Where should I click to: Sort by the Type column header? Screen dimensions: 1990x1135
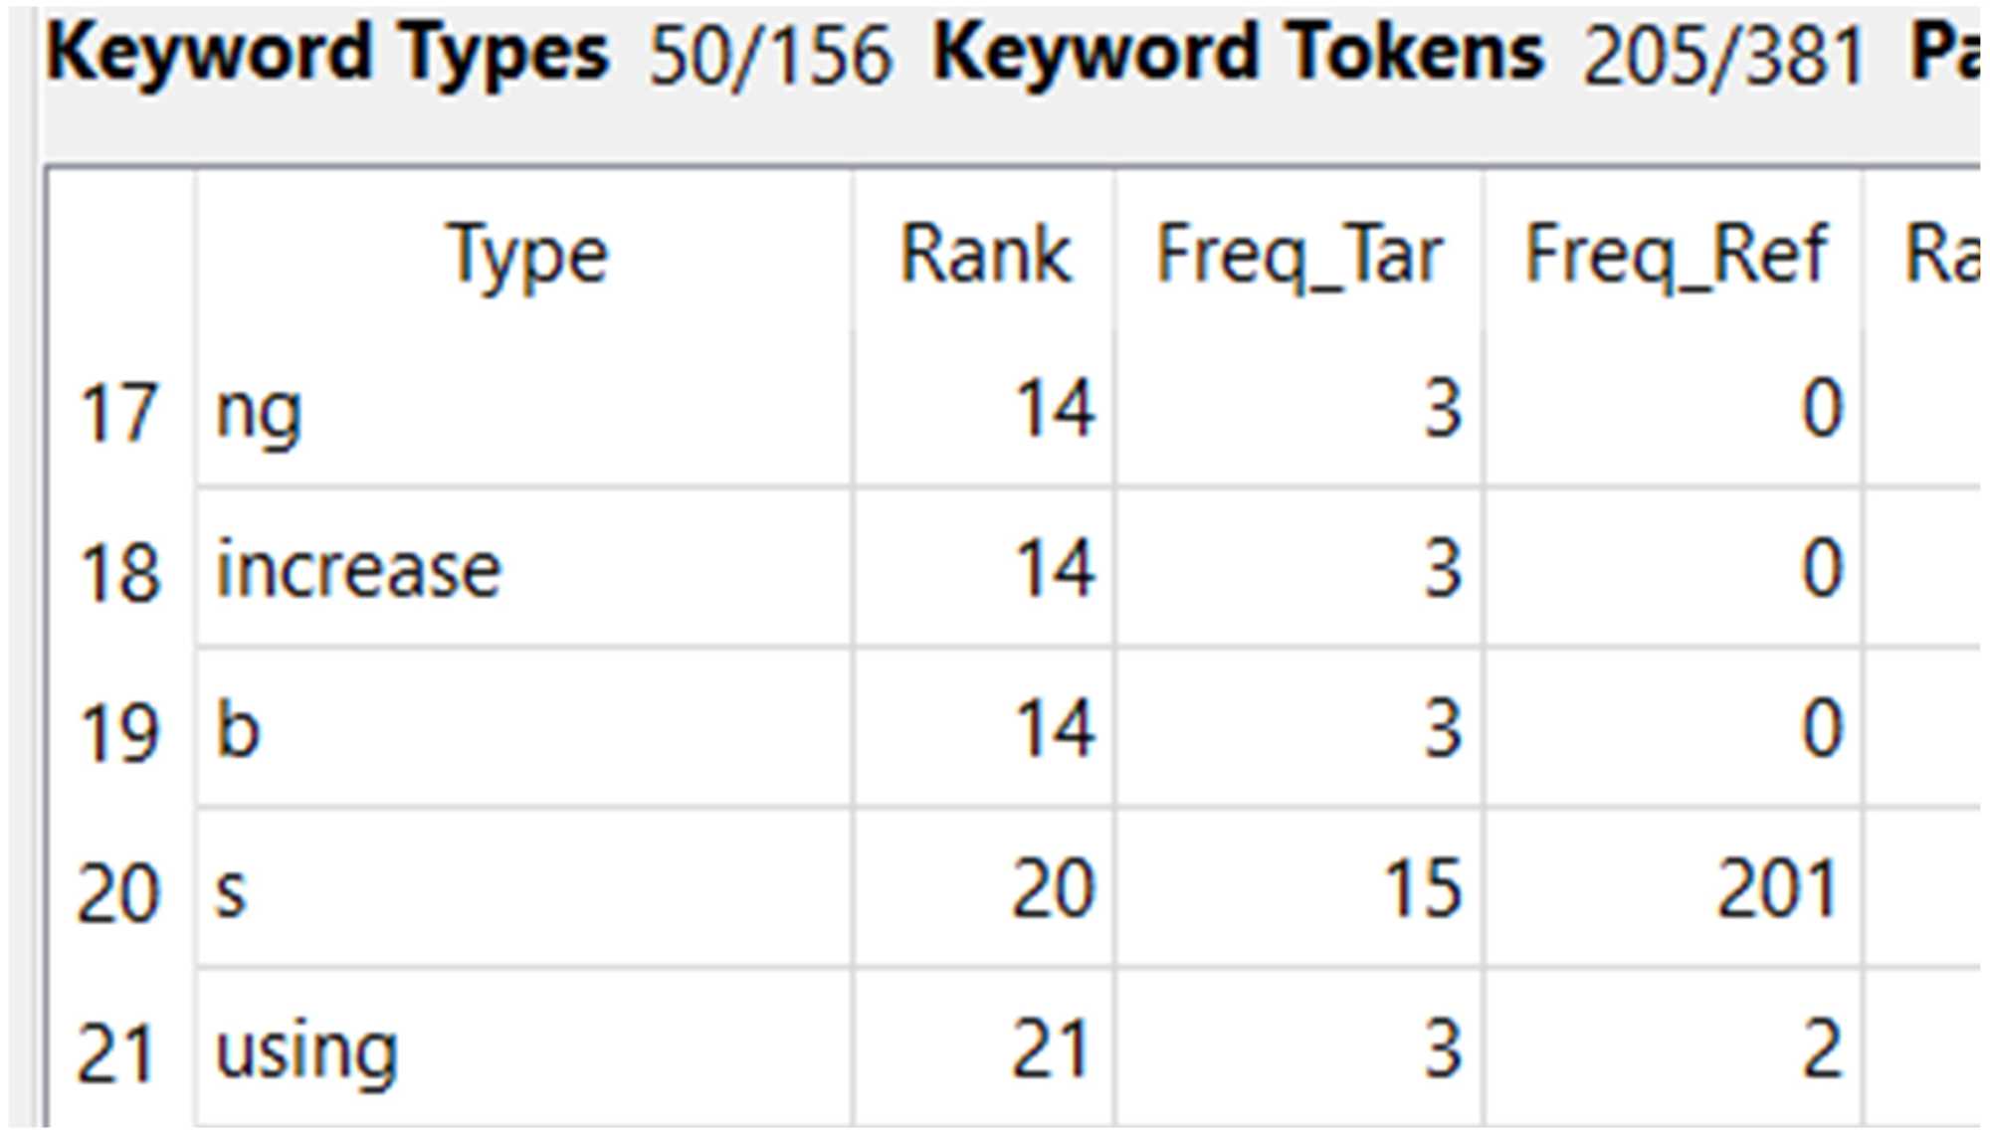tap(525, 256)
